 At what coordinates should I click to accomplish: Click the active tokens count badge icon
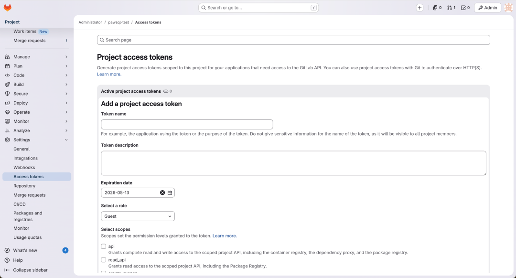point(166,91)
